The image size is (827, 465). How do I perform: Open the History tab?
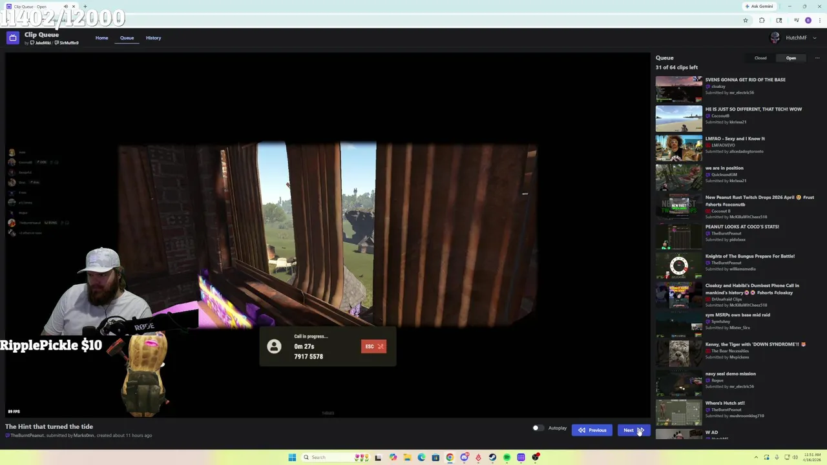(153, 38)
